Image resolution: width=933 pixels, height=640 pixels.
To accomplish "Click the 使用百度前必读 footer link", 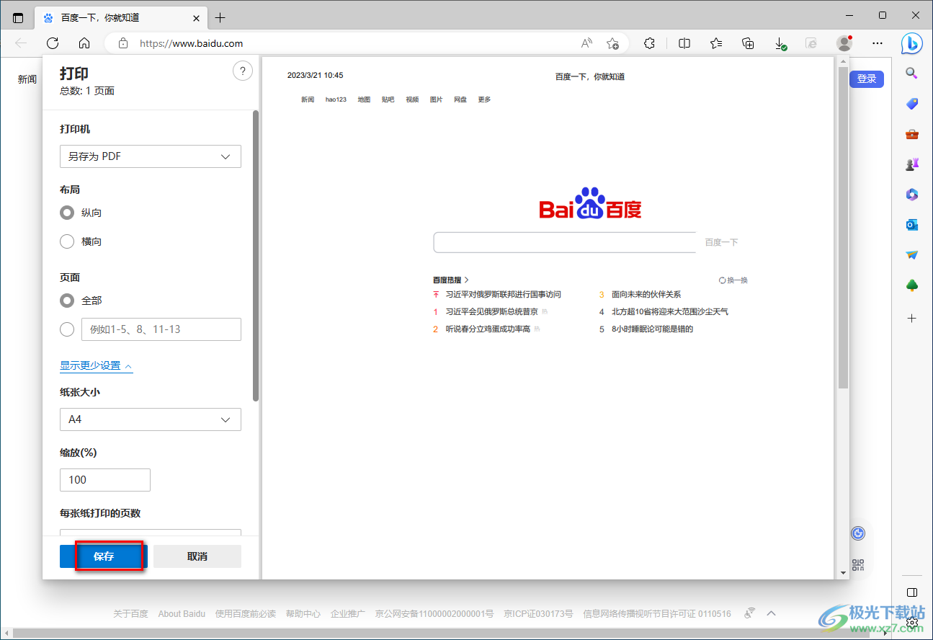I will coord(246,614).
